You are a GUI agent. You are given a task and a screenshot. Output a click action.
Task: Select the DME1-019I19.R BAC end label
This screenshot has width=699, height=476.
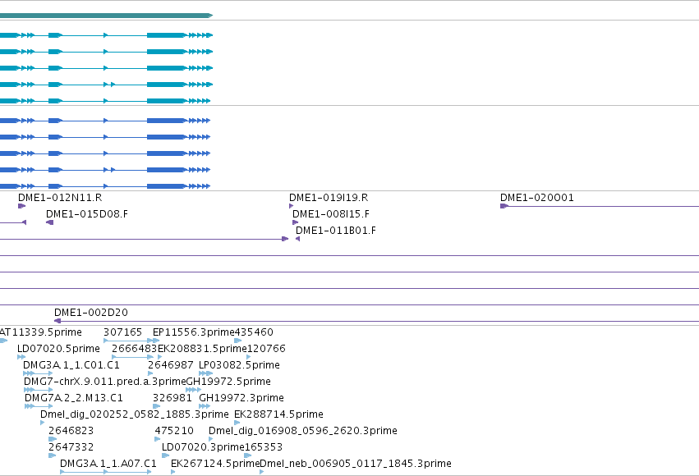(329, 198)
